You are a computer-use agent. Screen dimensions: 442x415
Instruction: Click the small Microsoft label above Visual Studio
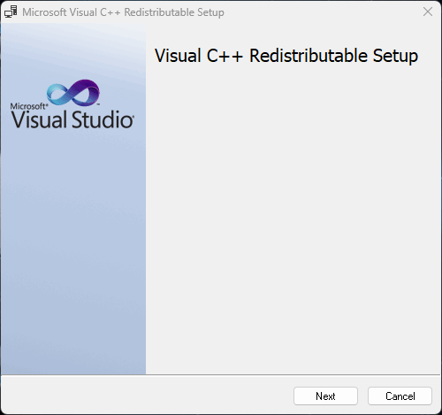28,106
